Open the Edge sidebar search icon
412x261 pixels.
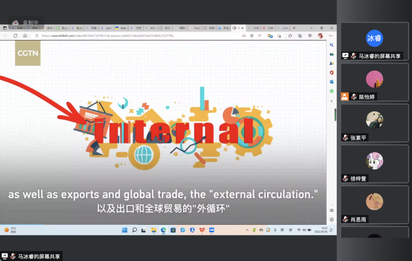[332, 45]
